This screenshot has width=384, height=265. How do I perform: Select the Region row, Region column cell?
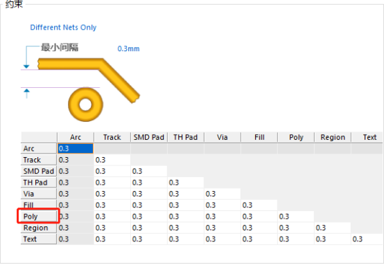(x=333, y=228)
